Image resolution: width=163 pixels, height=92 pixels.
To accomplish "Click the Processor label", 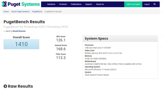I will point(89,45).
